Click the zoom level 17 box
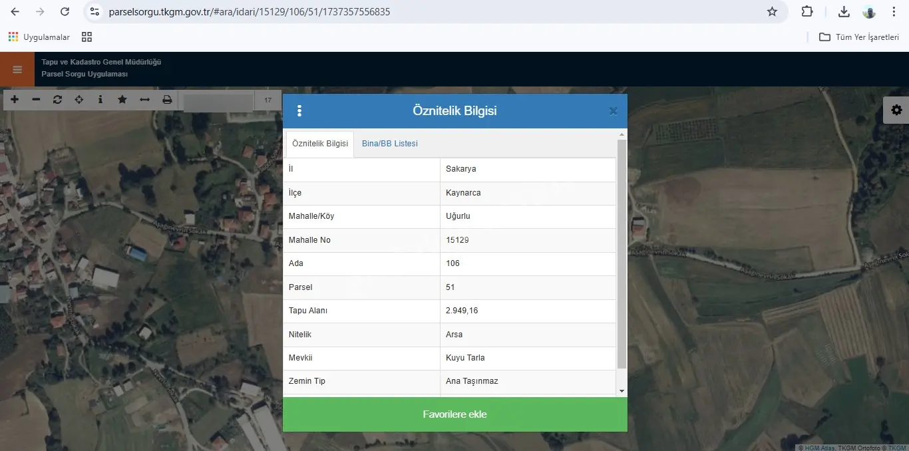 click(268, 100)
